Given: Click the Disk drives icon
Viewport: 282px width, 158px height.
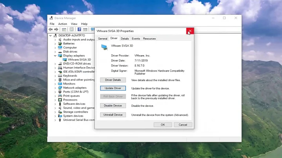Looking at the screenshot, I should 60,52.
